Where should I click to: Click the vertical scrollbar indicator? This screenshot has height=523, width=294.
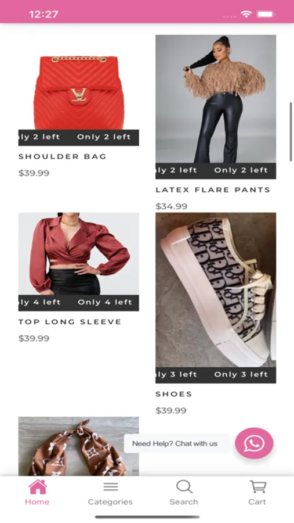click(x=291, y=132)
